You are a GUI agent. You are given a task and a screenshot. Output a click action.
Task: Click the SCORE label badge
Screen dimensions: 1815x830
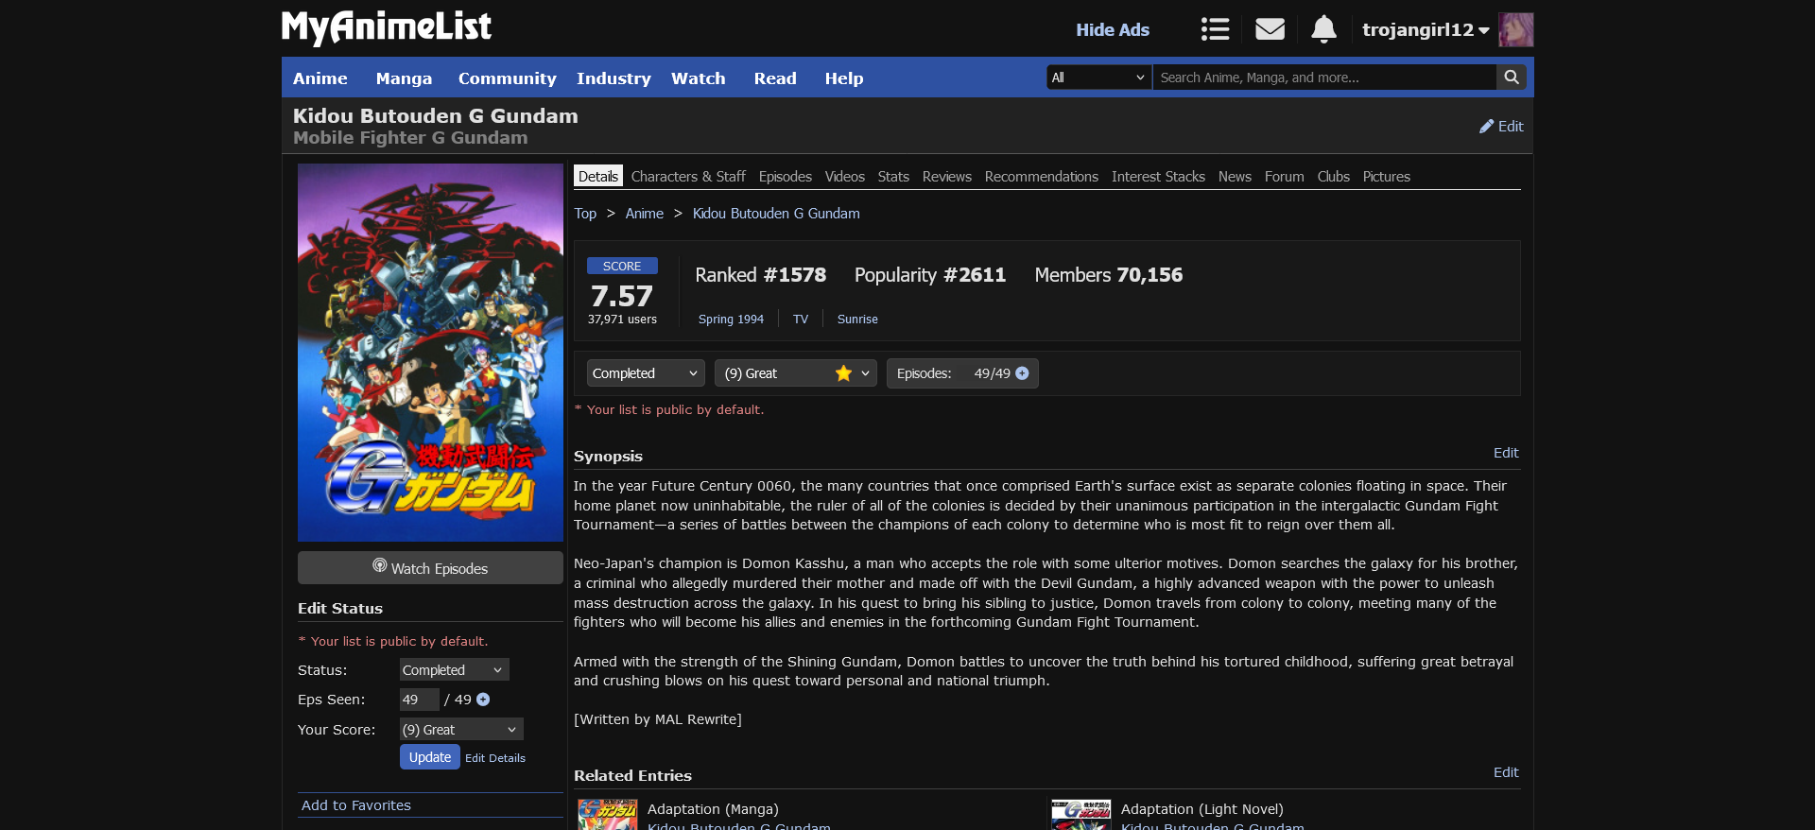[622, 266]
